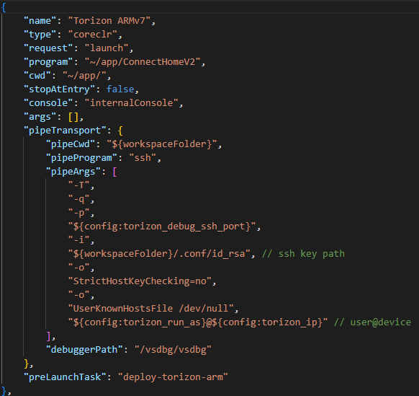
Task: Click the pipeArgs opening square bracket
Action: pyautogui.click(x=114, y=172)
